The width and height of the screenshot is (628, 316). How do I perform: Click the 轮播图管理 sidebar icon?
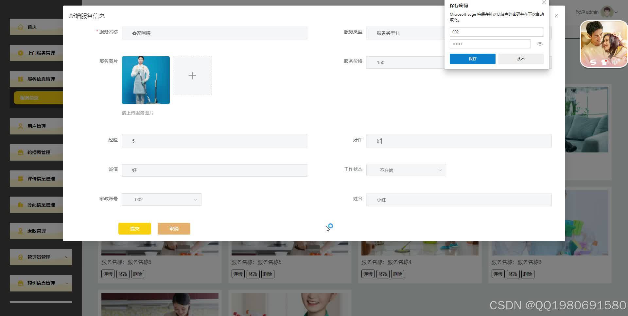pos(20,152)
